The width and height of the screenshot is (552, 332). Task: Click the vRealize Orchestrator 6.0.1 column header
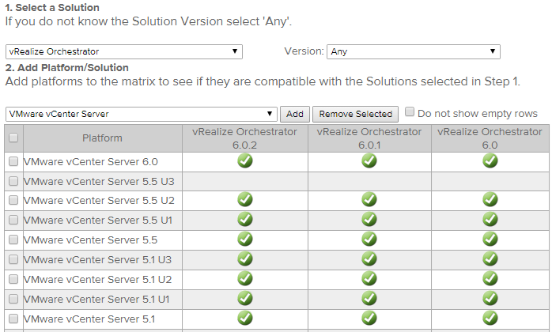point(369,138)
